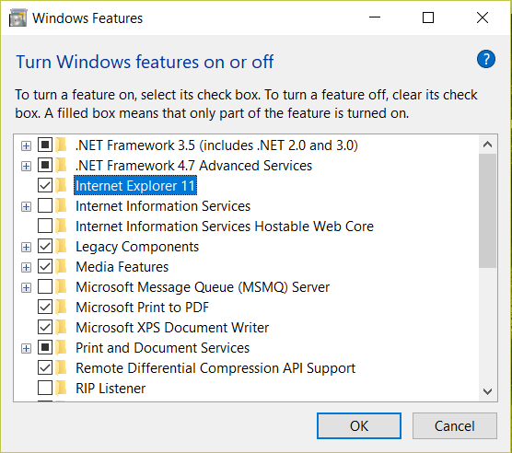Click folder icon beside Microsoft Message Queue Server
This screenshot has height=453, width=512.
tap(61, 286)
